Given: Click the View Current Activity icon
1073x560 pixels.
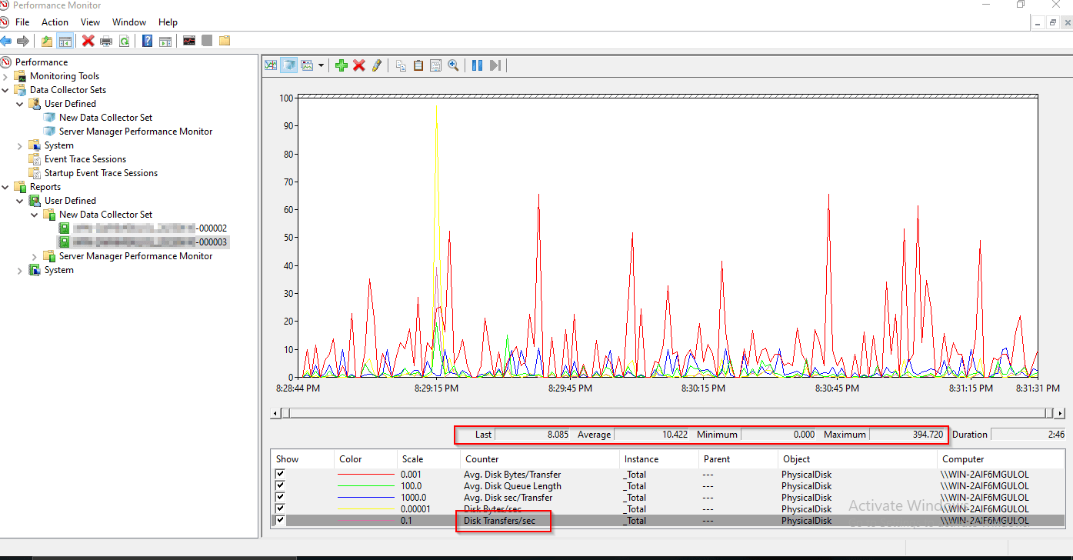Looking at the screenshot, I should pos(271,65).
